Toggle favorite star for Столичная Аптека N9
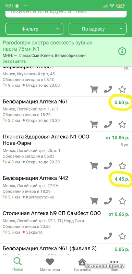Image resolution: width=132 pixels, height=274 pixels. pyautogui.click(x=122, y=236)
